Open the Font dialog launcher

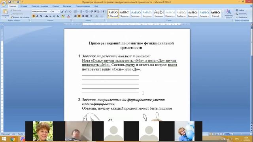coord(71,21)
